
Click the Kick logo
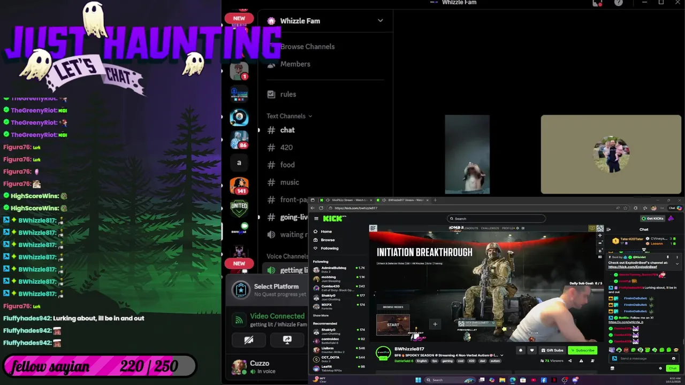coord(334,218)
